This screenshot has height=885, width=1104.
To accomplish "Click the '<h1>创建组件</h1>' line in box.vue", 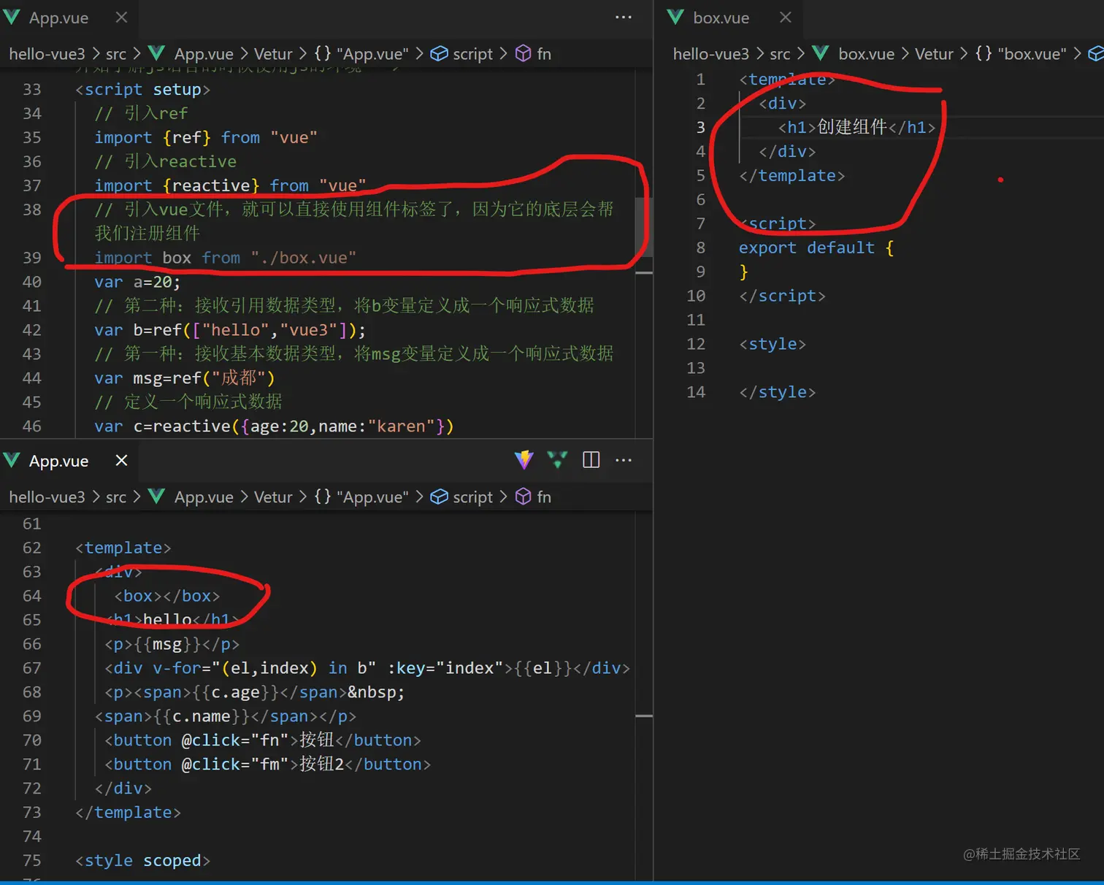I will 856,128.
